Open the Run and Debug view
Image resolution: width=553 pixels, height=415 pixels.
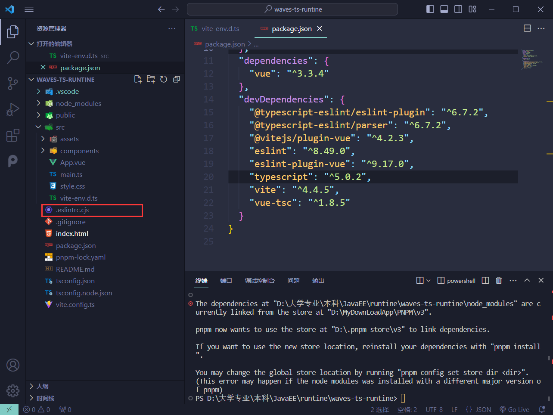tap(13, 109)
